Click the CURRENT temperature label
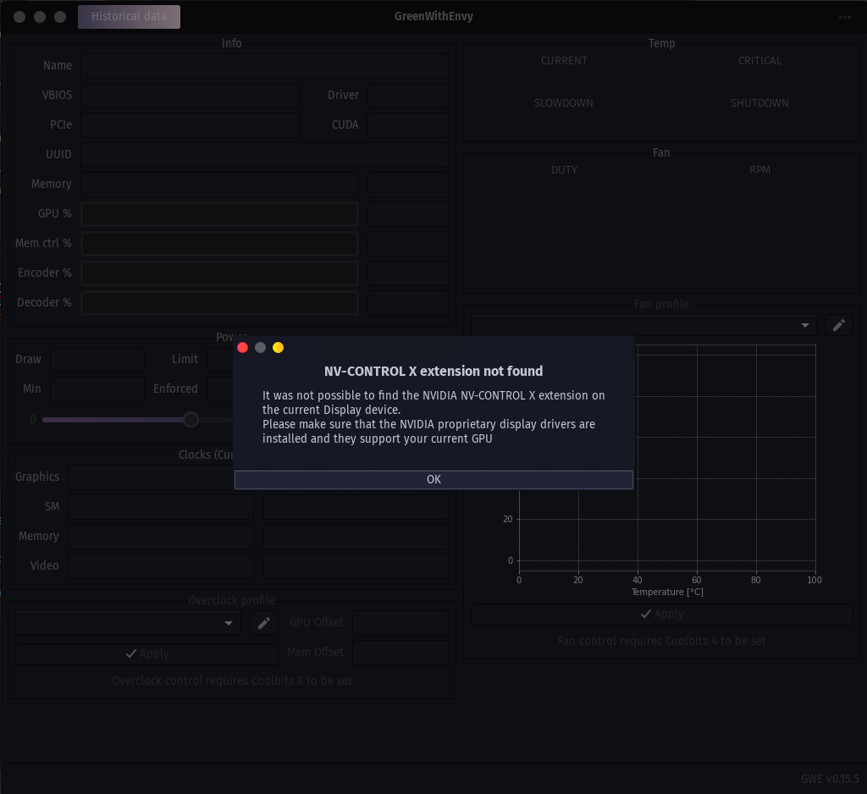 tap(564, 61)
